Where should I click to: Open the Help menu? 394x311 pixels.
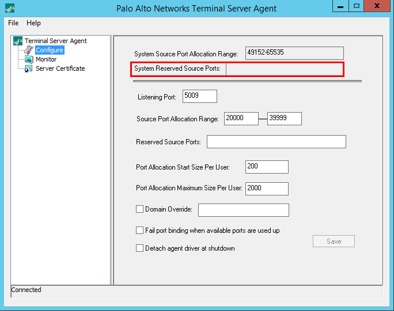point(33,23)
